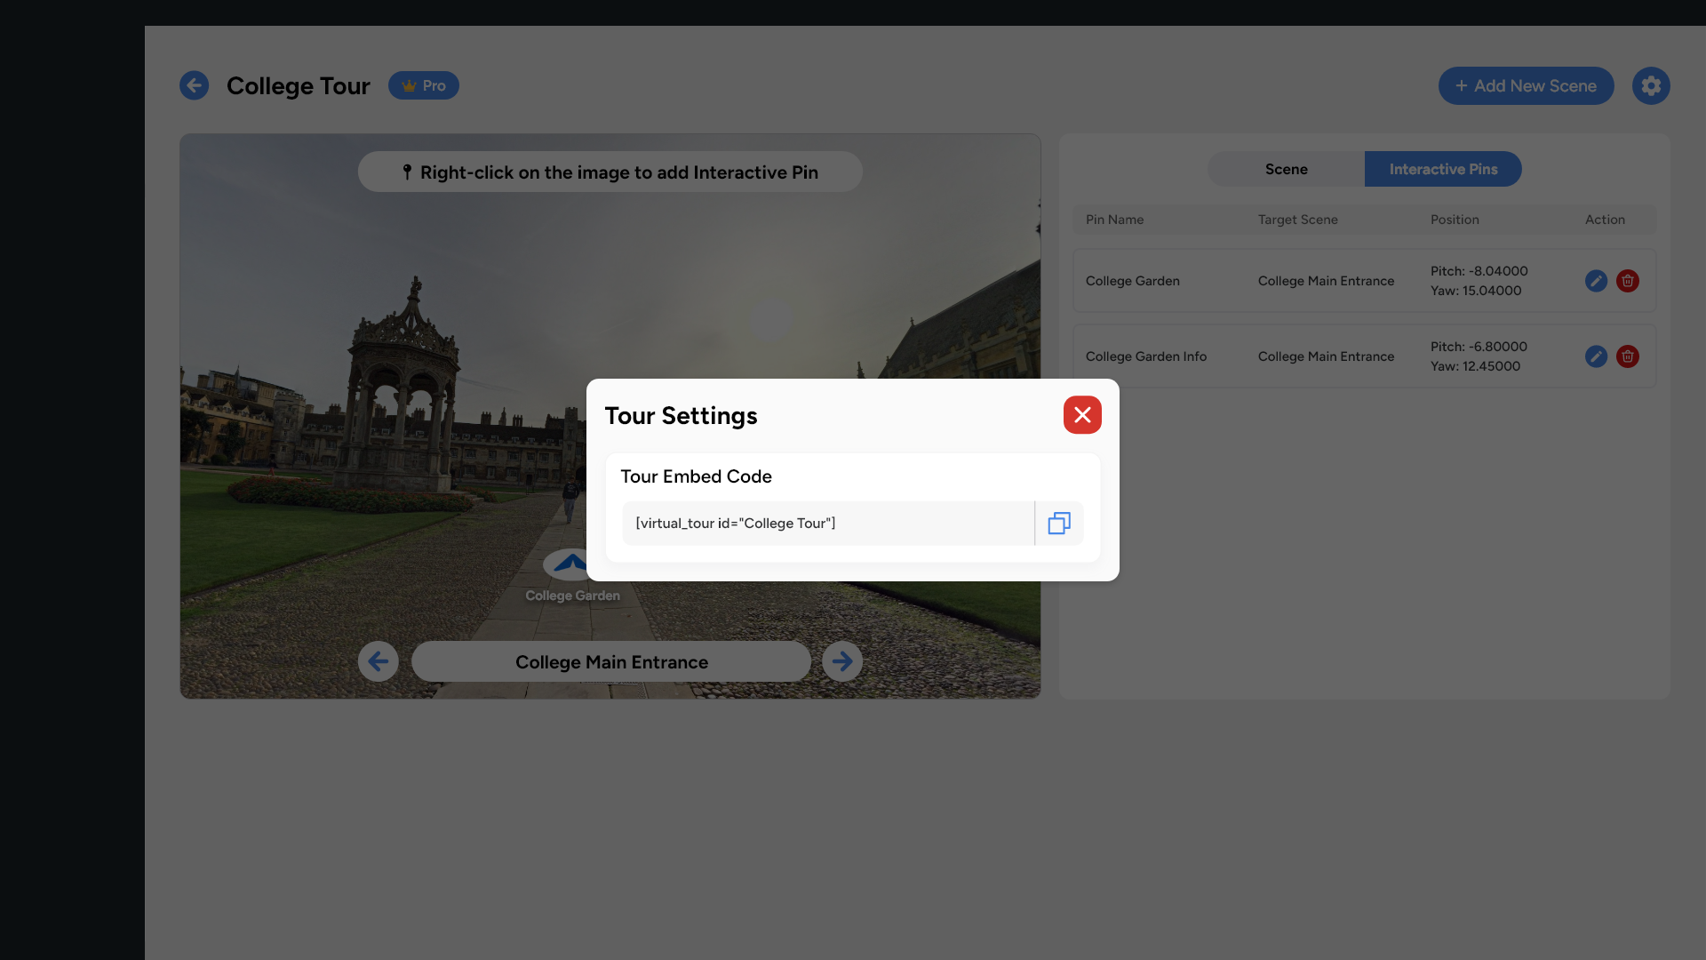Delete the College Garden Info pin
The image size is (1706, 960).
coord(1627,356)
